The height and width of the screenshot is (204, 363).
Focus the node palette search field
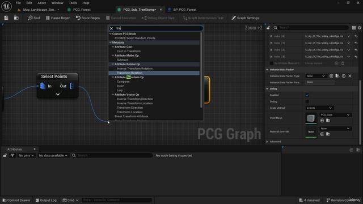pyautogui.click(x=159, y=28)
